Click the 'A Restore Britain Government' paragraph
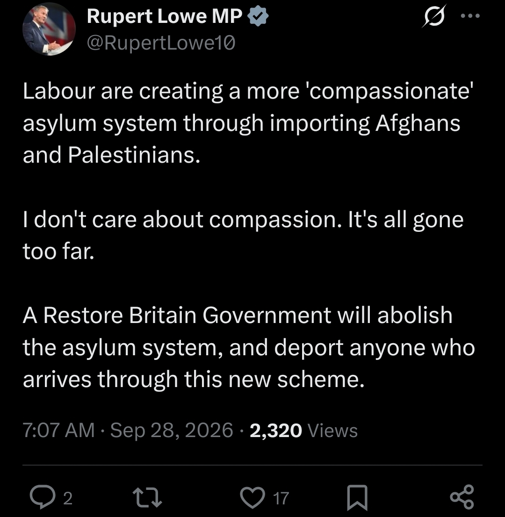Screen dimensions: 505x517 [x=249, y=347]
